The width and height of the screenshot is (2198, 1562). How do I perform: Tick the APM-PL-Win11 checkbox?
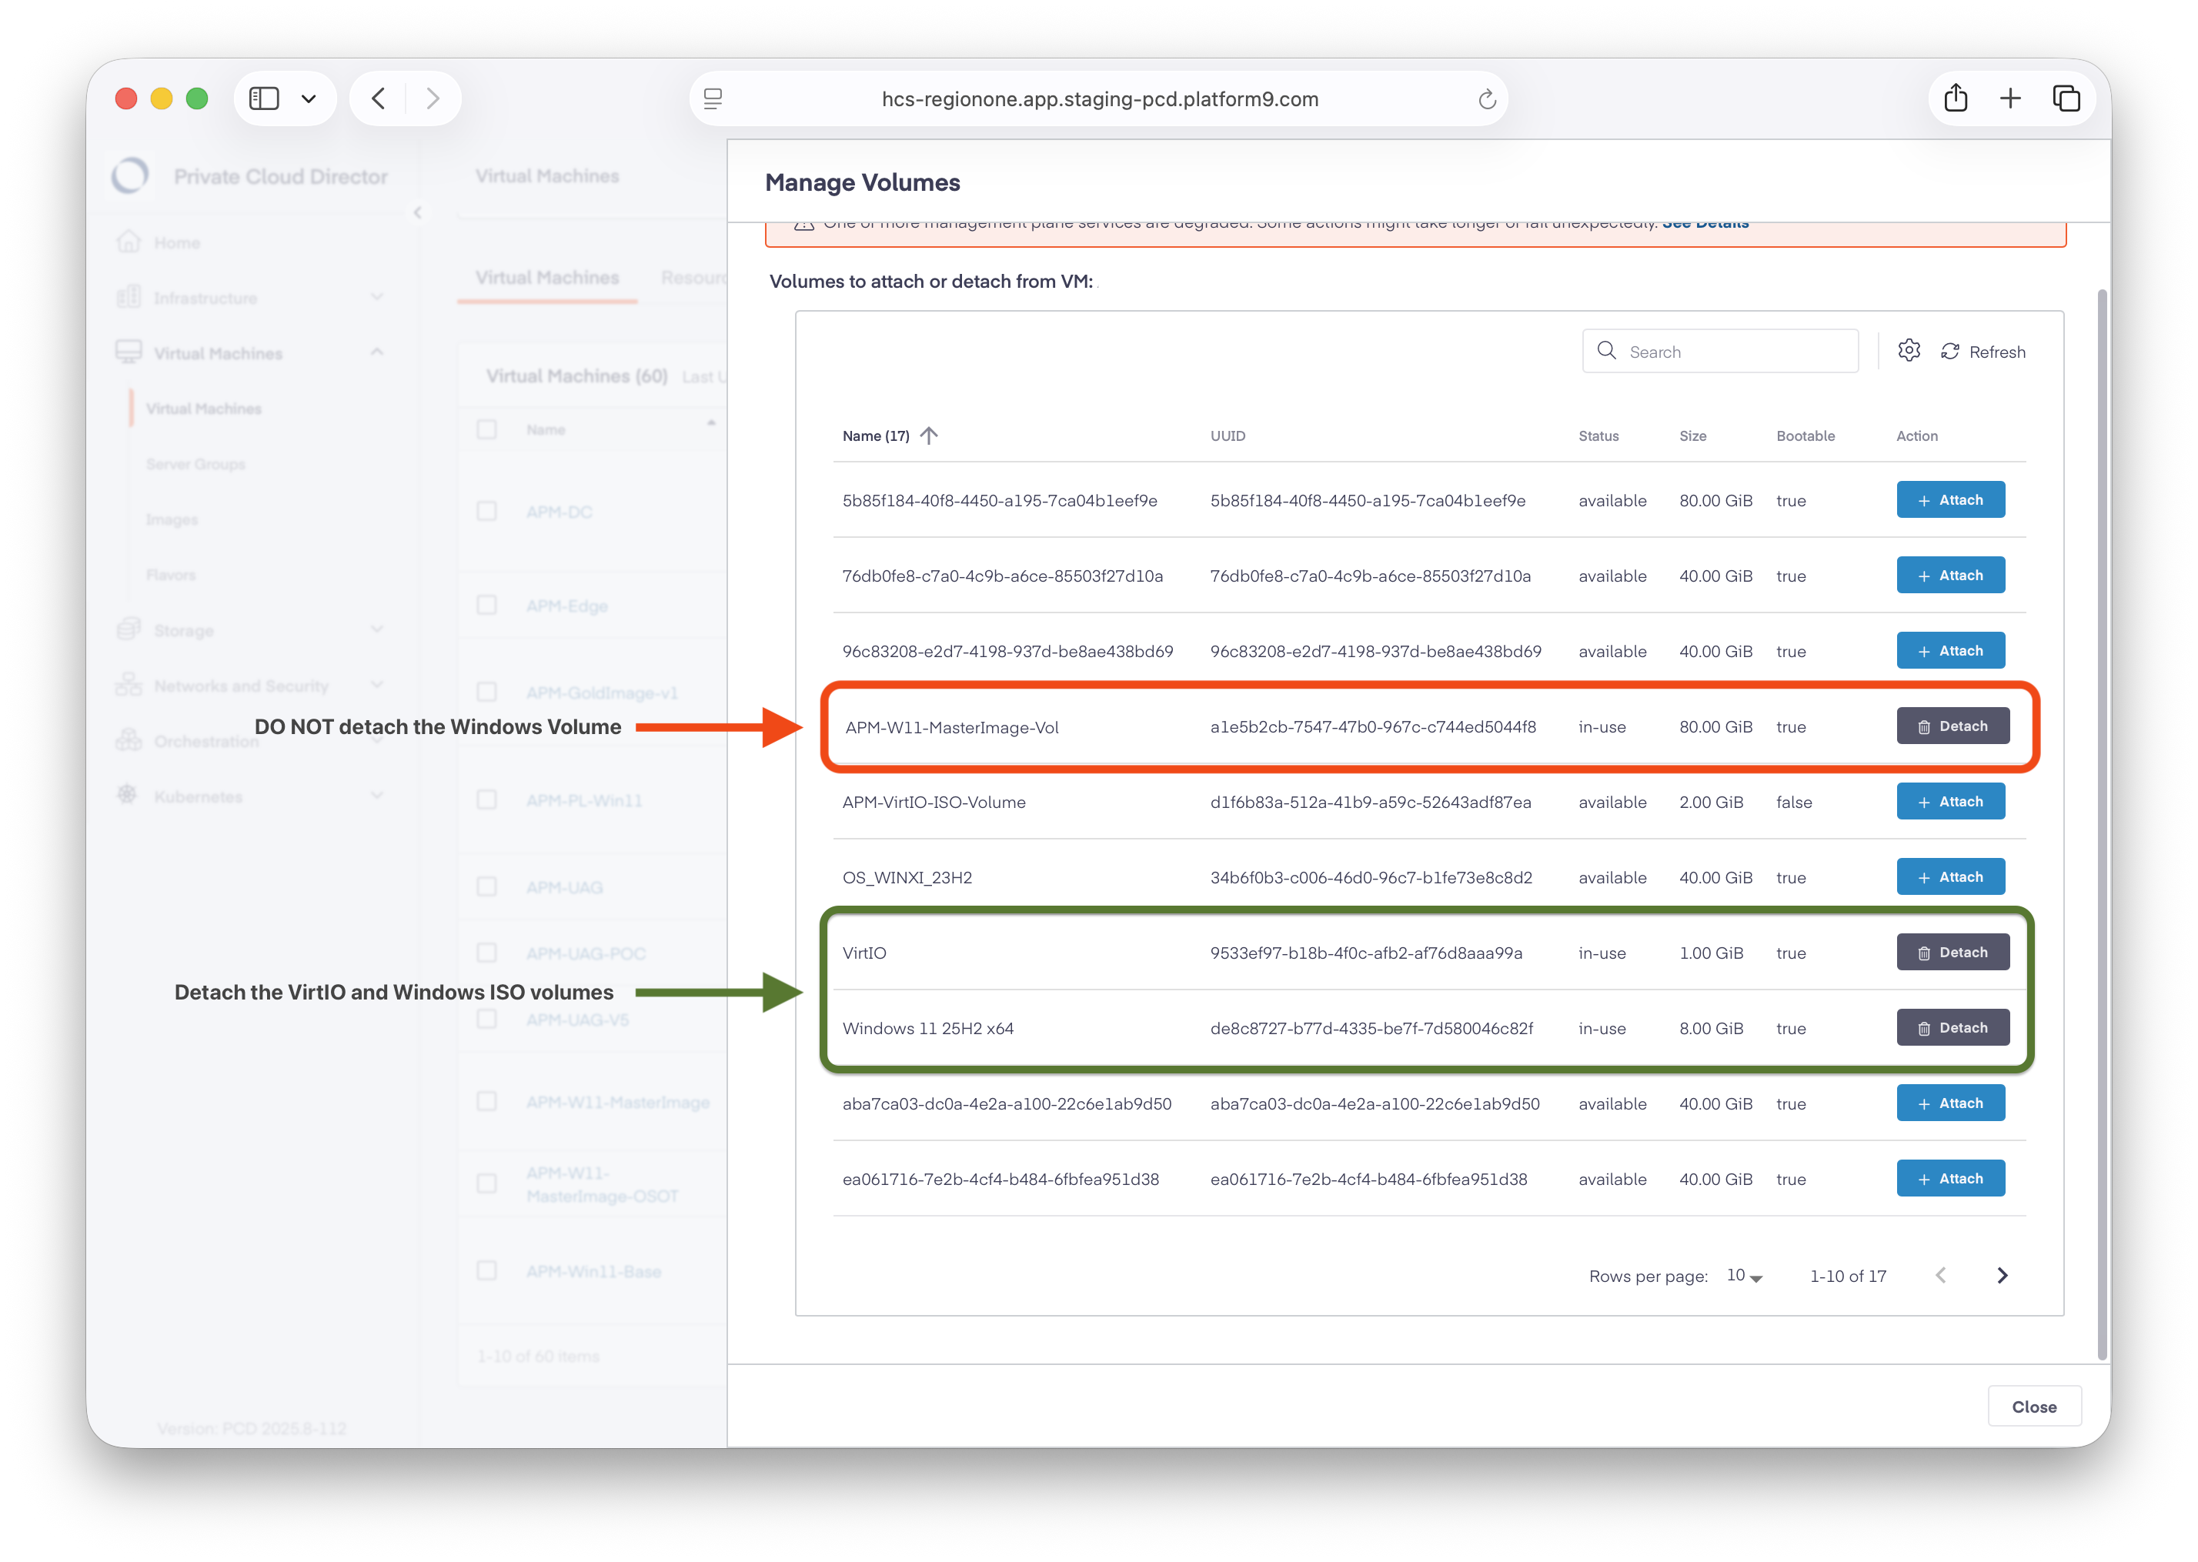486,800
